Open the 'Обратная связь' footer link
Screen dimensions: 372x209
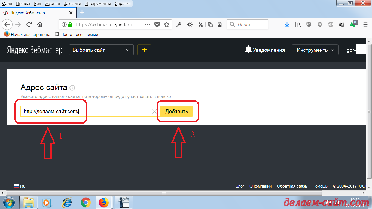[x=292, y=186]
